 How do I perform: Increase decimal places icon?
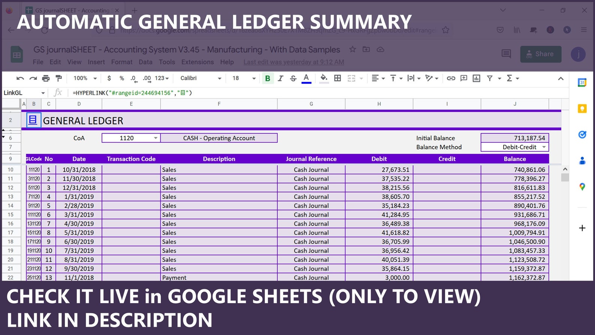click(x=147, y=78)
